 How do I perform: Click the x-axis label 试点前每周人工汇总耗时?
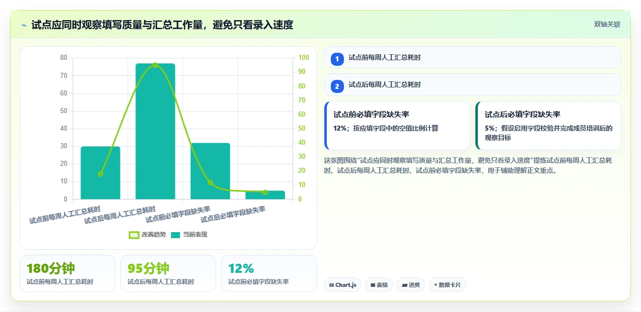click(x=65, y=215)
